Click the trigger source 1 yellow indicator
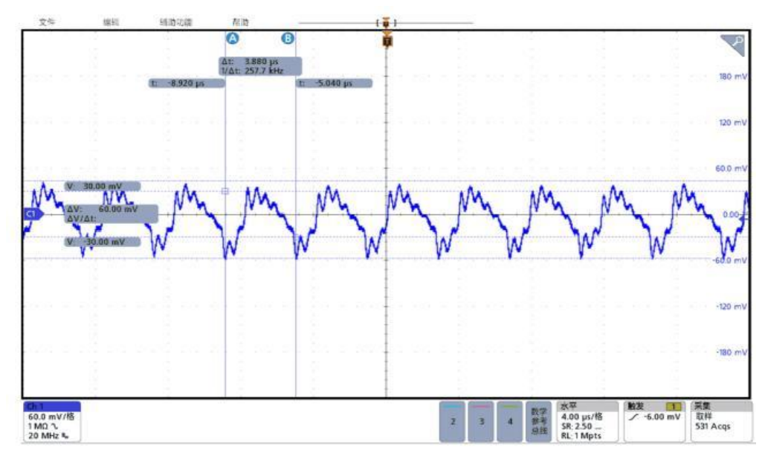Image resolution: width=762 pixels, height=459 pixels. click(674, 406)
